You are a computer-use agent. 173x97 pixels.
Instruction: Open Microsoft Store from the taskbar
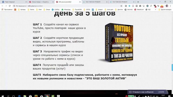(30, 96)
